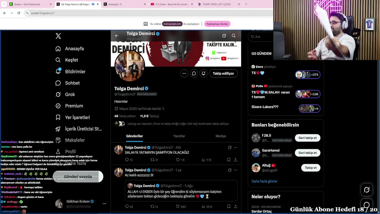Screen dimensions: 380x214
Task: Open Grok for the SALAH'A YATMAYIN post
Action: click(x=229, y=147)
